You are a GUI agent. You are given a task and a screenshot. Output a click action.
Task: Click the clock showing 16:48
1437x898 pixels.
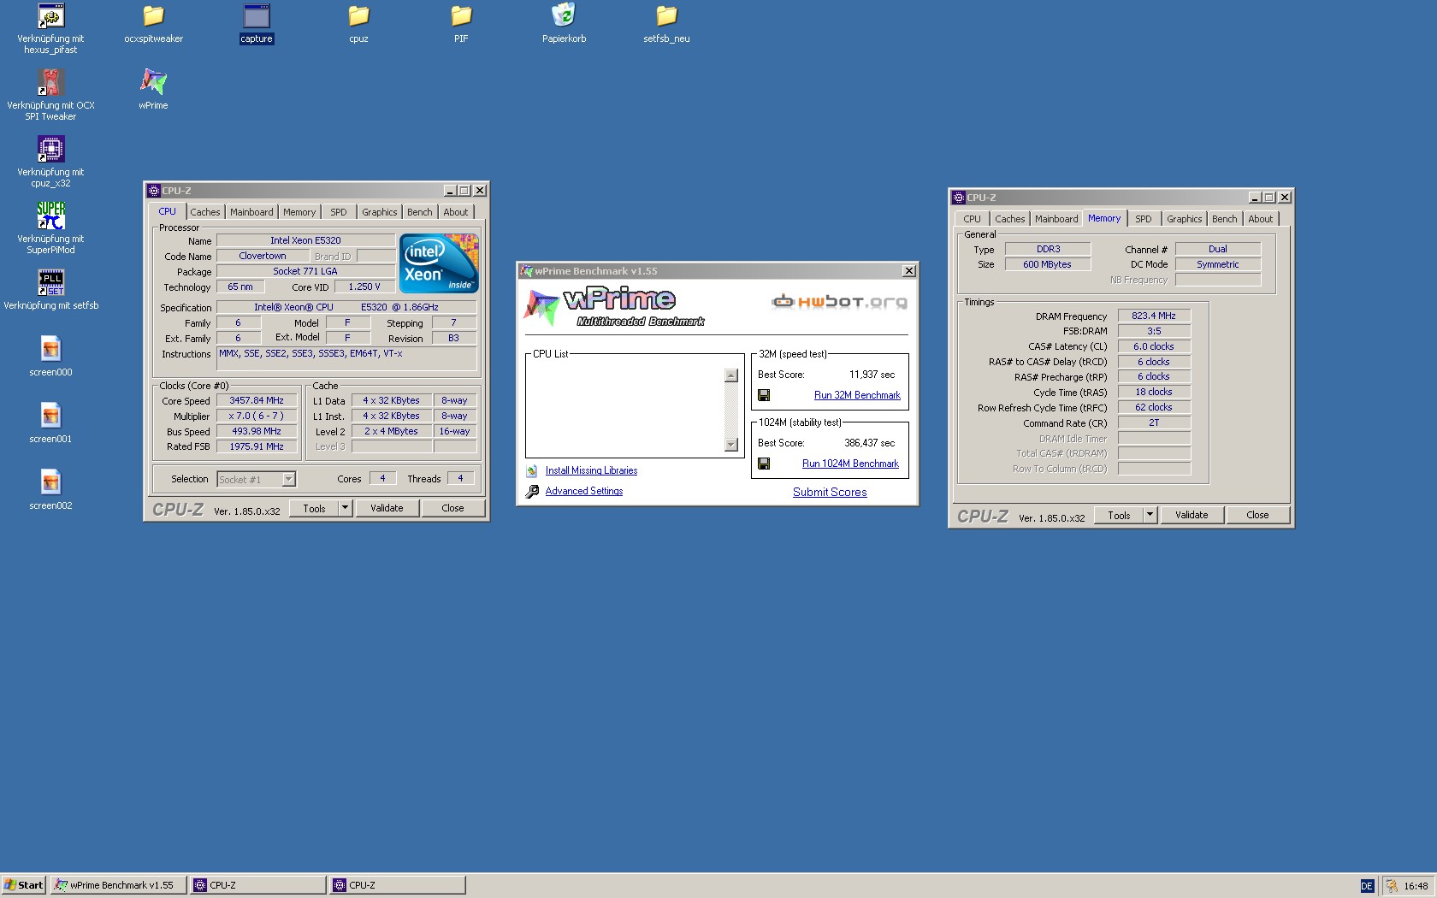click(1416, 886)
